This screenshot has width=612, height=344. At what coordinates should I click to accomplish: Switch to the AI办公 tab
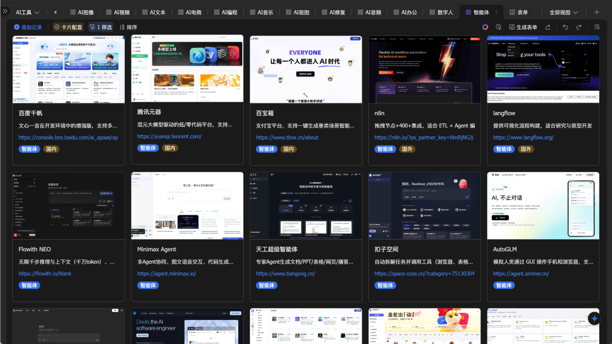405,12
